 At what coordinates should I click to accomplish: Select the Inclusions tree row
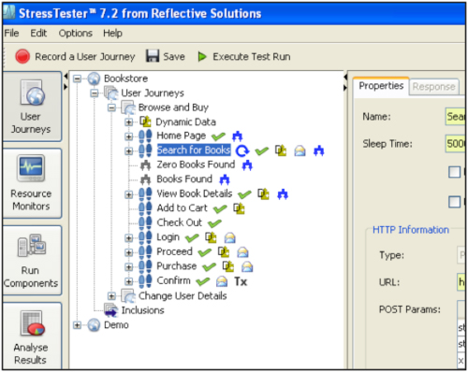142,310
